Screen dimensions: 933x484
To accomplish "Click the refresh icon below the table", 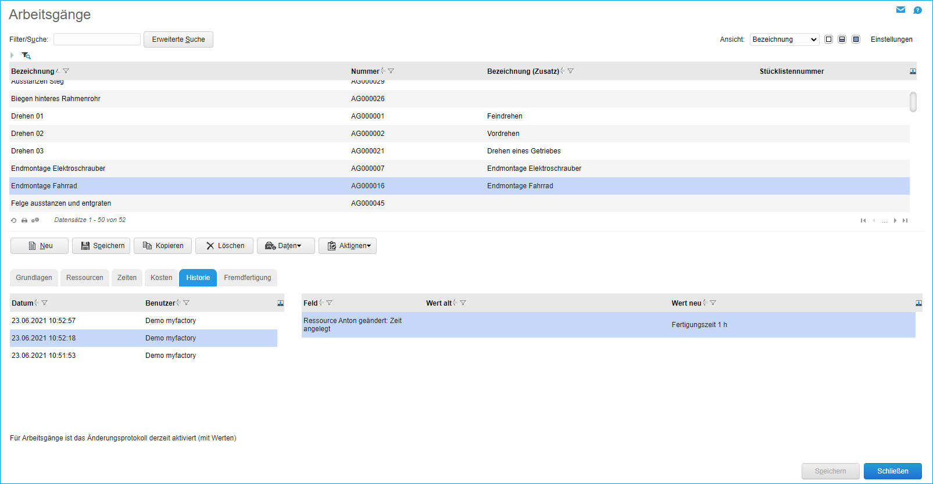I will (x=14, y=220).
